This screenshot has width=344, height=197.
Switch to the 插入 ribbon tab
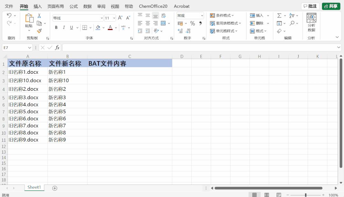pos(37,6)
